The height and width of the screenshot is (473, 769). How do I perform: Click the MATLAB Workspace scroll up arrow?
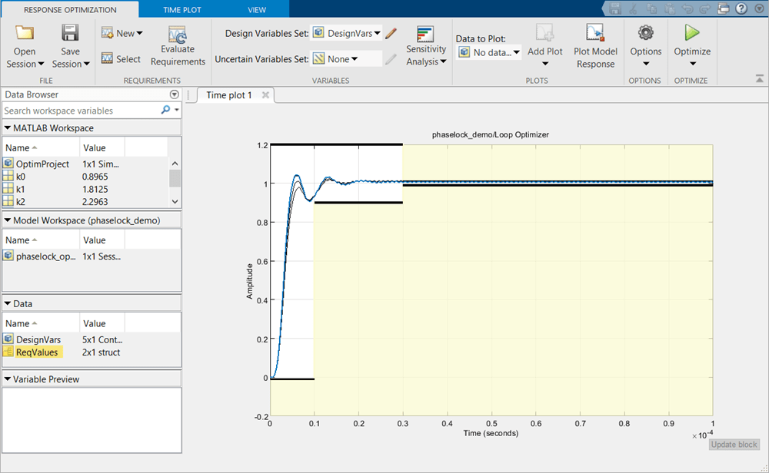[x=175, y=164]
